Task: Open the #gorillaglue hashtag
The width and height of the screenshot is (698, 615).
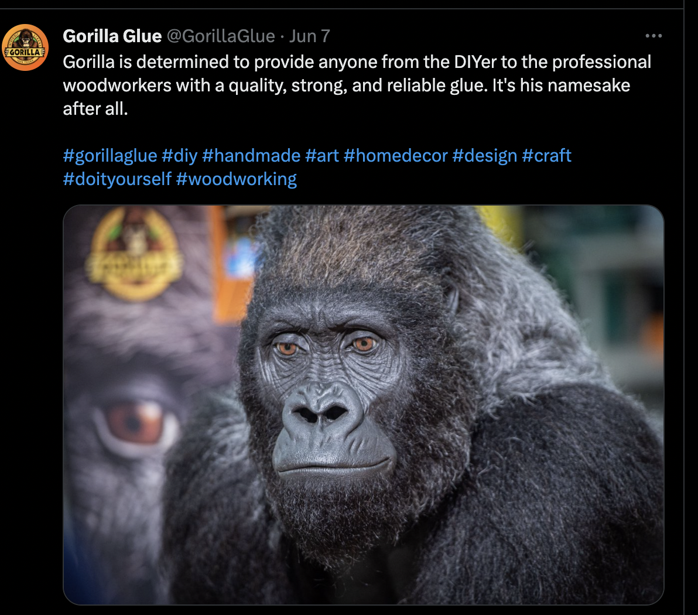Action: (110, 156)
